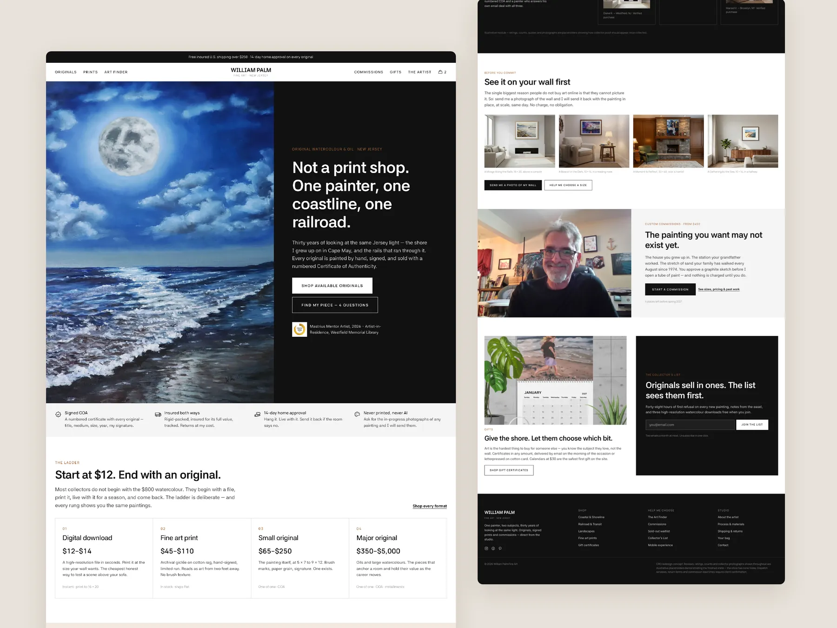Image resolution: width=837 pixels, height=628 pixels.
Task: Click the moonlit ocean hero painting
Action: coord(160,242)
